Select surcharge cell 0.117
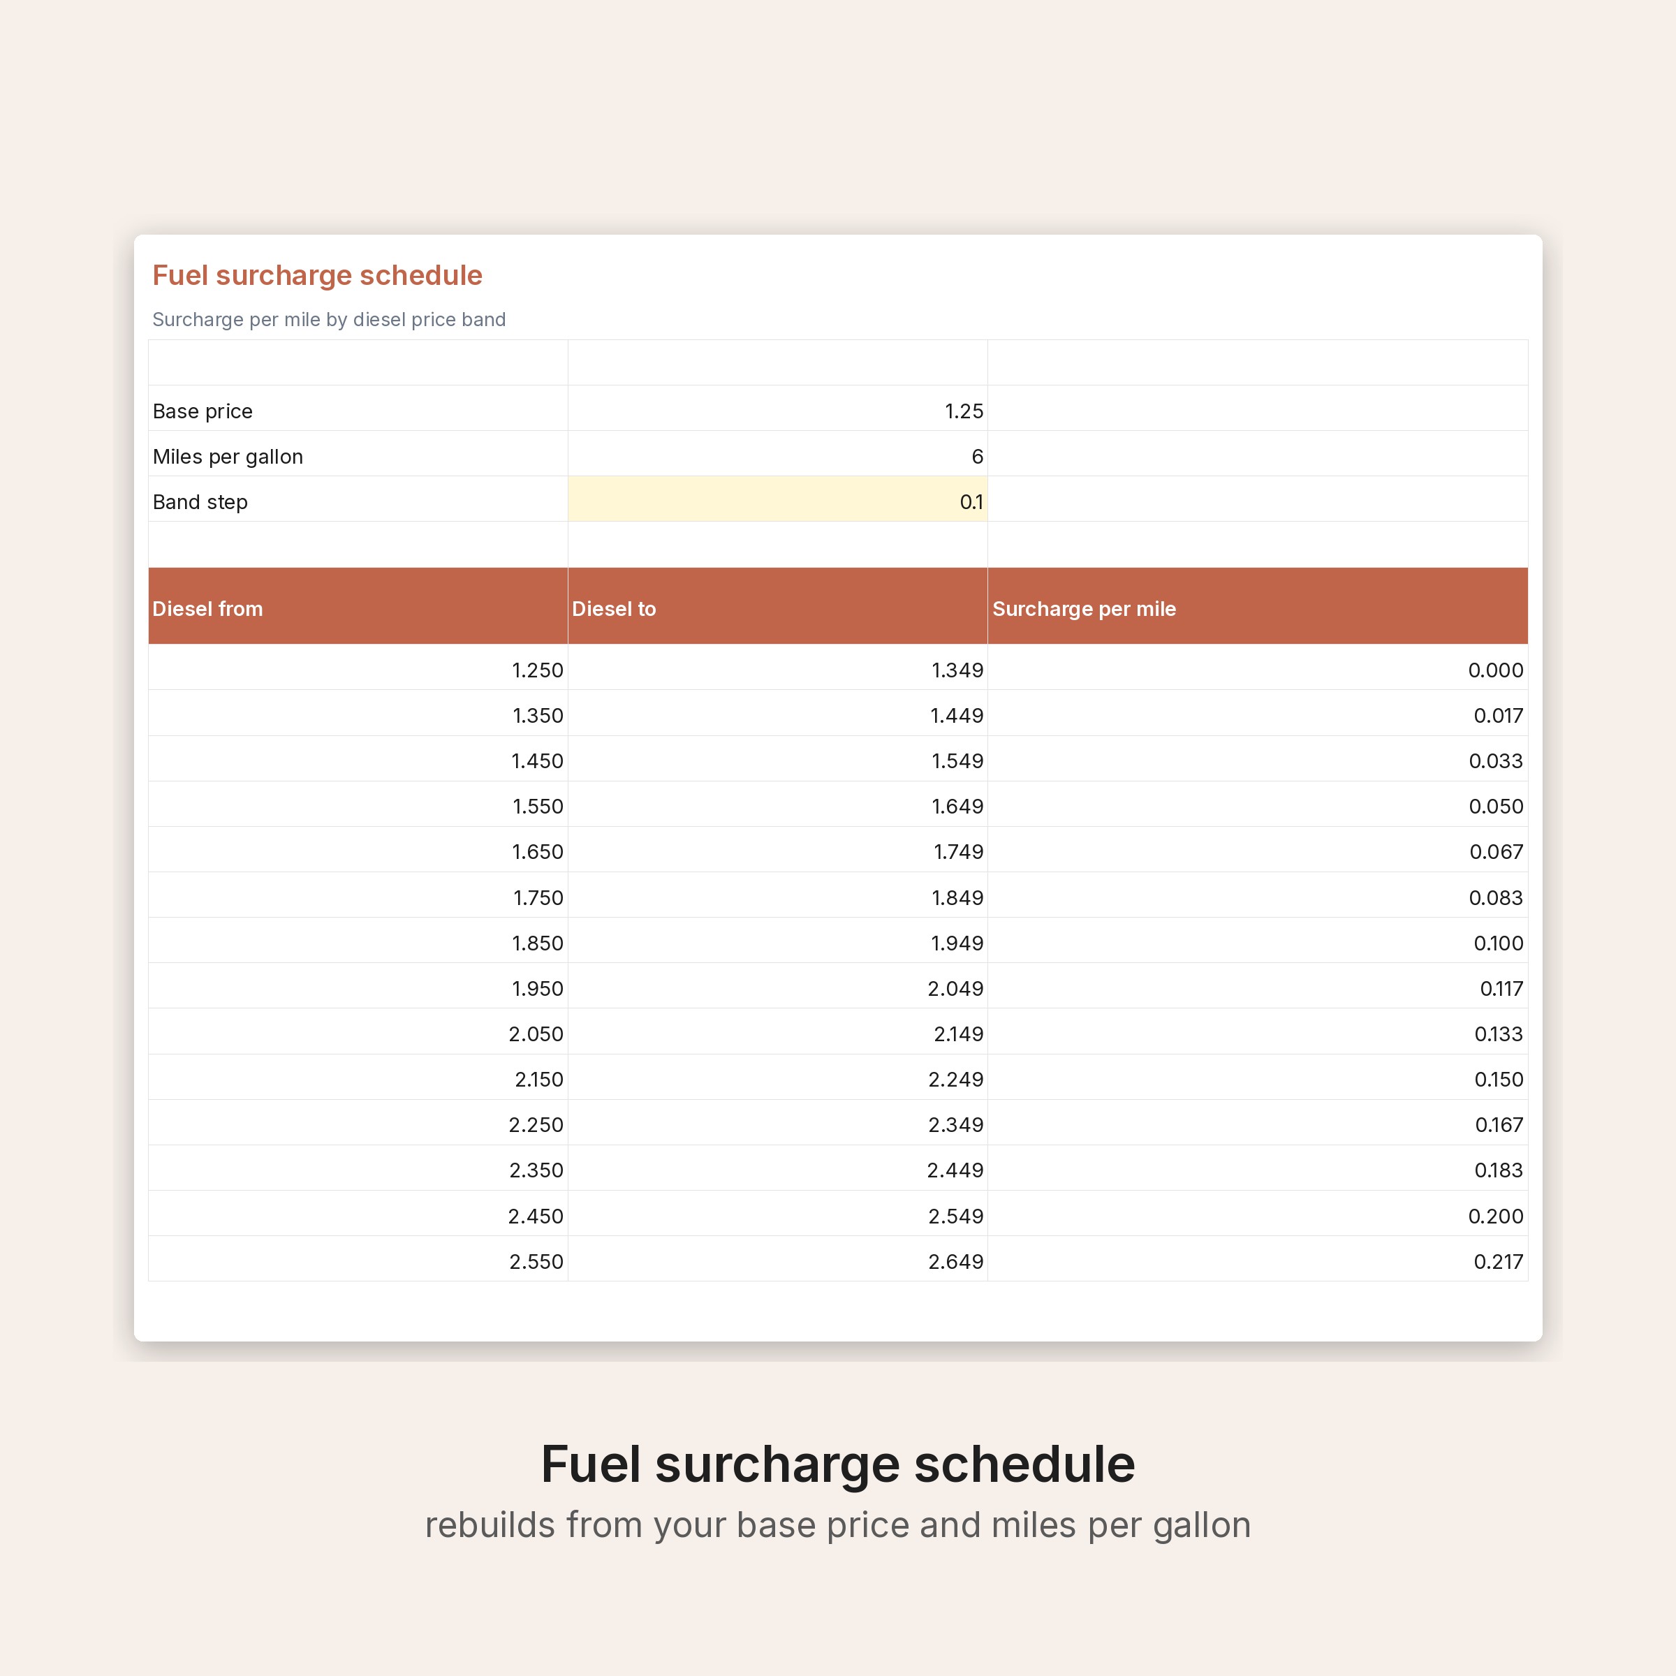The image size is (1676, 1676). (x=1258, y=985)
